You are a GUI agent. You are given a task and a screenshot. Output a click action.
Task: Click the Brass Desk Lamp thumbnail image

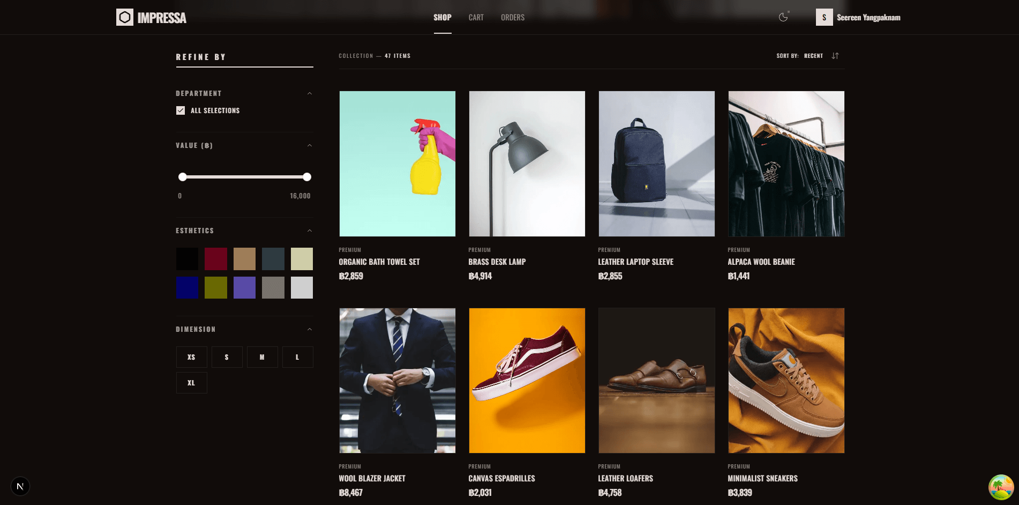(527, 164)
